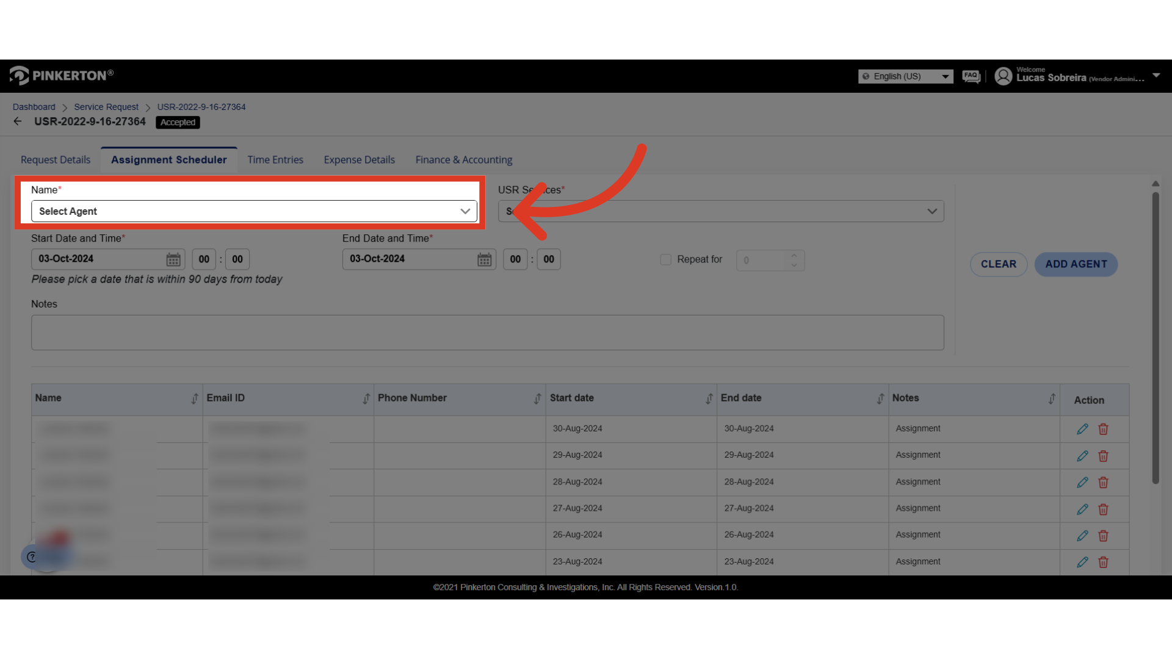Edit the 30-Aug-2024 assignment row
1172x659 pixels.
[1082, 429]
